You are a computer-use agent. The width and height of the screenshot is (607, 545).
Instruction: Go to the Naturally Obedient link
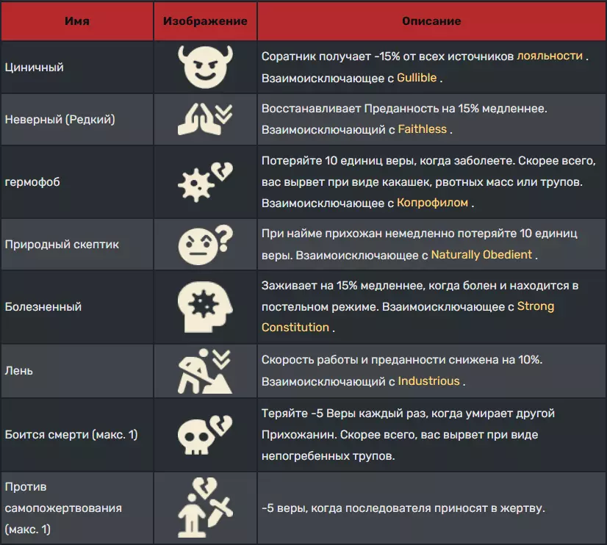pyautogui.click(x=481, y=255)
